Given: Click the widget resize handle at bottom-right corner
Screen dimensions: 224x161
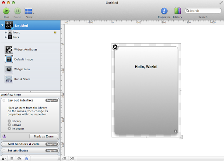Looking at the screenshot, I should click(181, 137).
